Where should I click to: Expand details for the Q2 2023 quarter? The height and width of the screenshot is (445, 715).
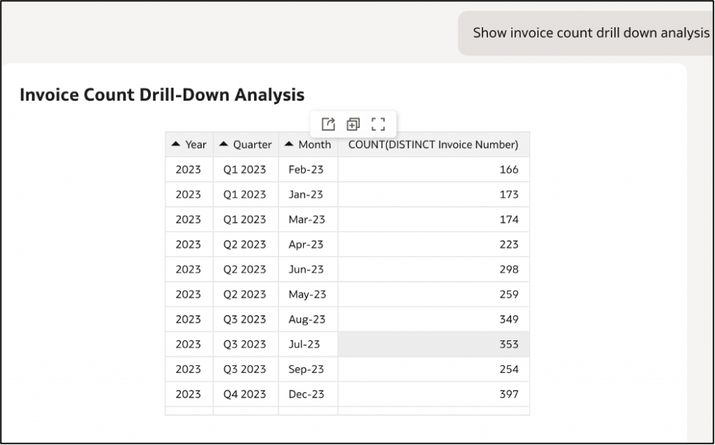pos(246,245)
